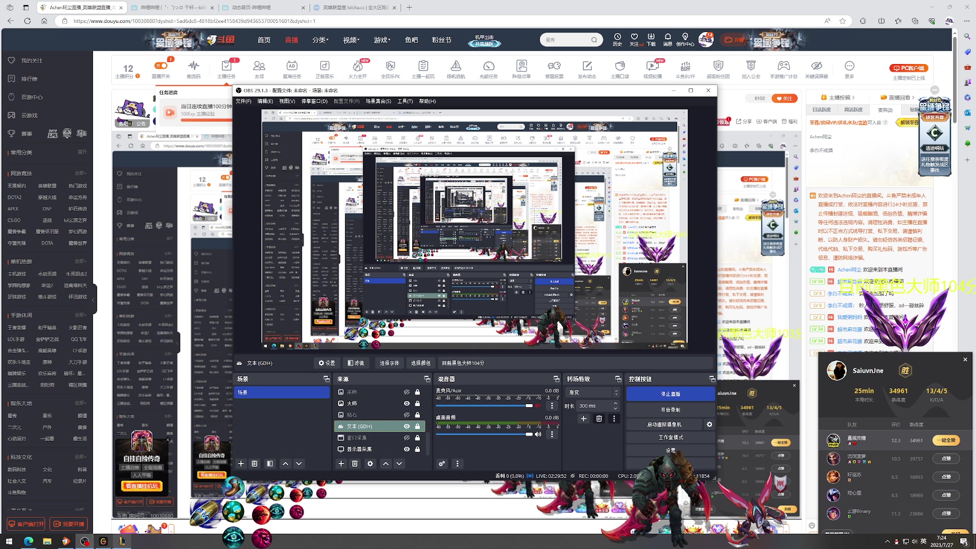976x549 pixels.
Task: Open virtual camera settings gear in OBS
Action: click(x=709, y=424)
